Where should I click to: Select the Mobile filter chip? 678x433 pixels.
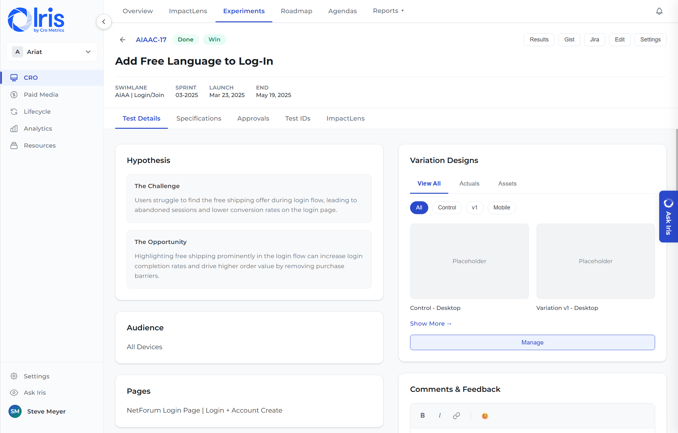pyautogui.click(x=501, y=208)
